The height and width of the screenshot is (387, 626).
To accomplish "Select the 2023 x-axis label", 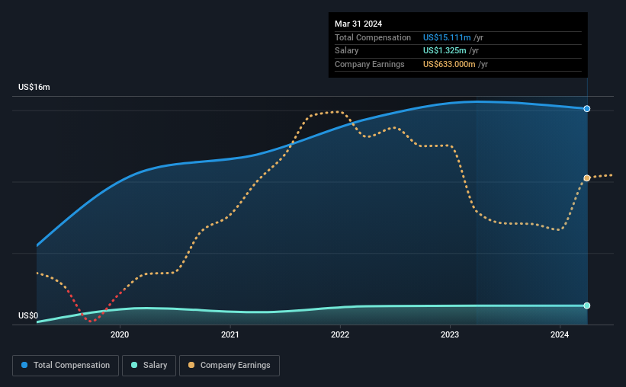I will 450,334.
